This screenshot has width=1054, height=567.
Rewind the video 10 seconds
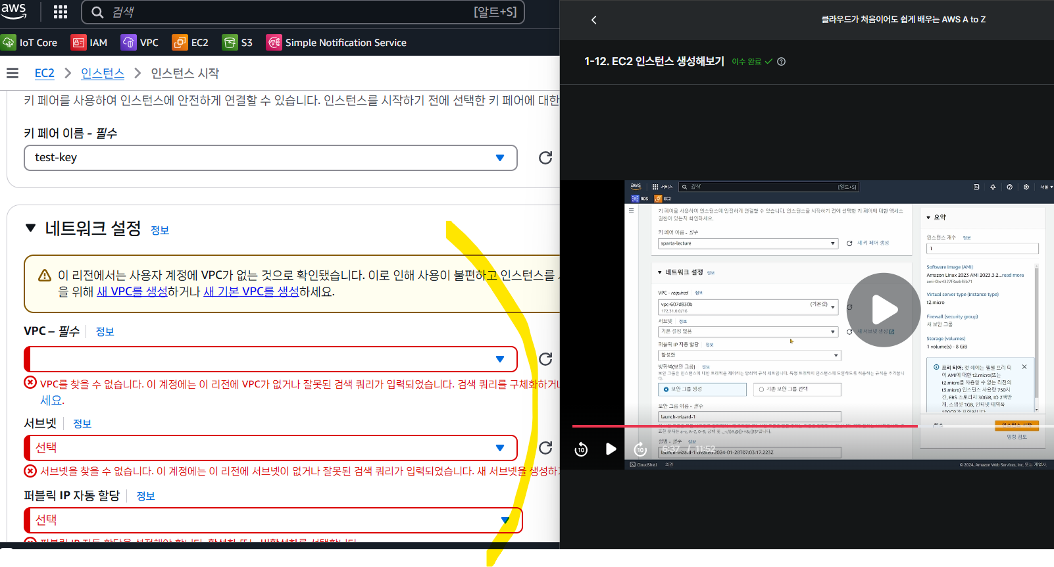(581, 449)
